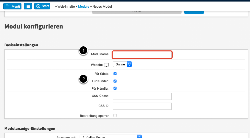
Task: Click the list view icon button
Action: click(28, 6)
